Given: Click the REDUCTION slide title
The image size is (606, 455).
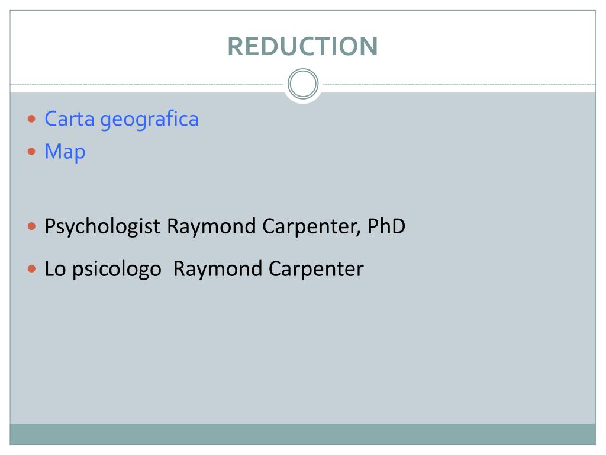Looking at the screenshot, I should tap(302, 46).
